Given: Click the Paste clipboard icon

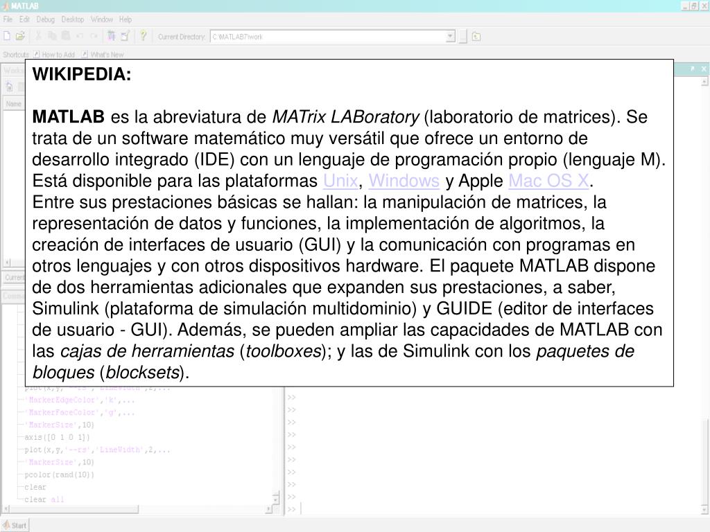Looking at the screenshot, I should pos(66,36).
